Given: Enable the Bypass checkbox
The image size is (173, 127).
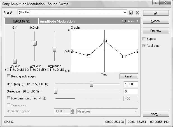Looking at the screenshot, I should [144, 39].
